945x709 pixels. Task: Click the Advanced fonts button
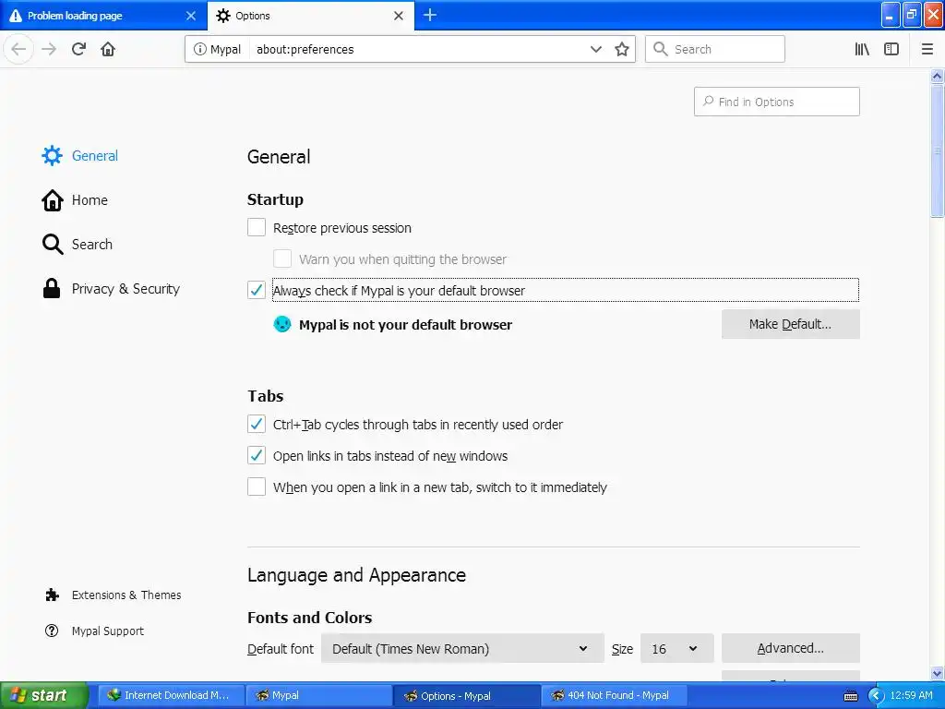[790, 648]
